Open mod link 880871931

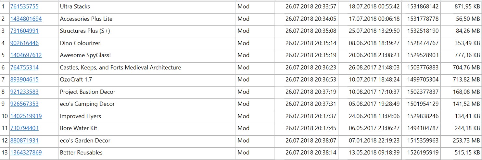pyautogui.click(x=24, y=141)
